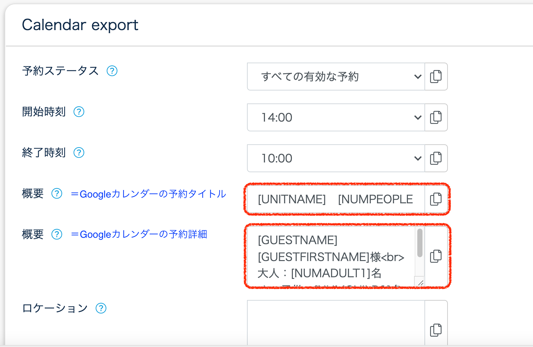Click copy icon beside [GUESTNAME] description textarea

click(436, 256)
